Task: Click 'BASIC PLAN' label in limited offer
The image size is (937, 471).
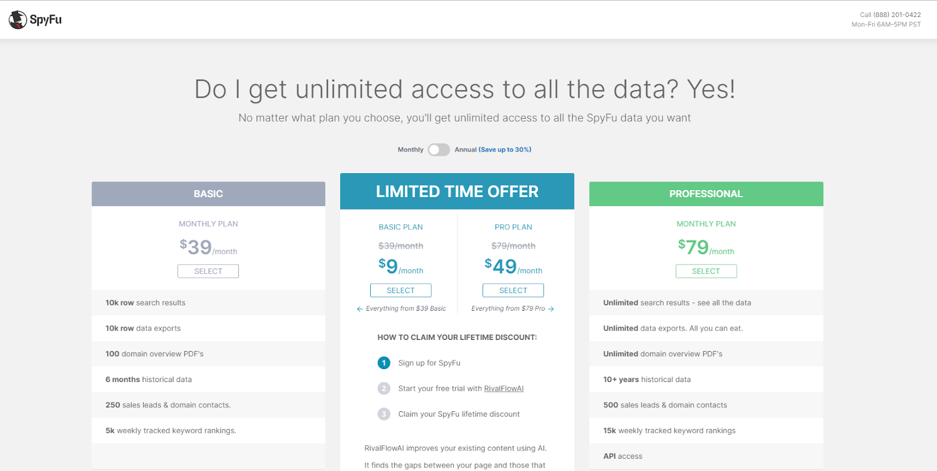Action: (x=401, y=227)
